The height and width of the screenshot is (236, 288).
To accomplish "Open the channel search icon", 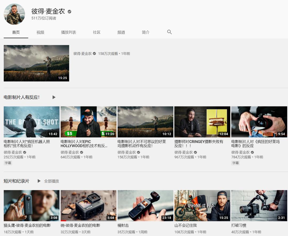I will pos(169,32).
